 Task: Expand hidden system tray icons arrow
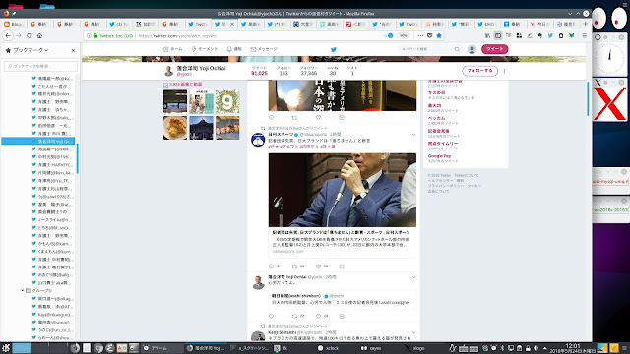(544, 348)
